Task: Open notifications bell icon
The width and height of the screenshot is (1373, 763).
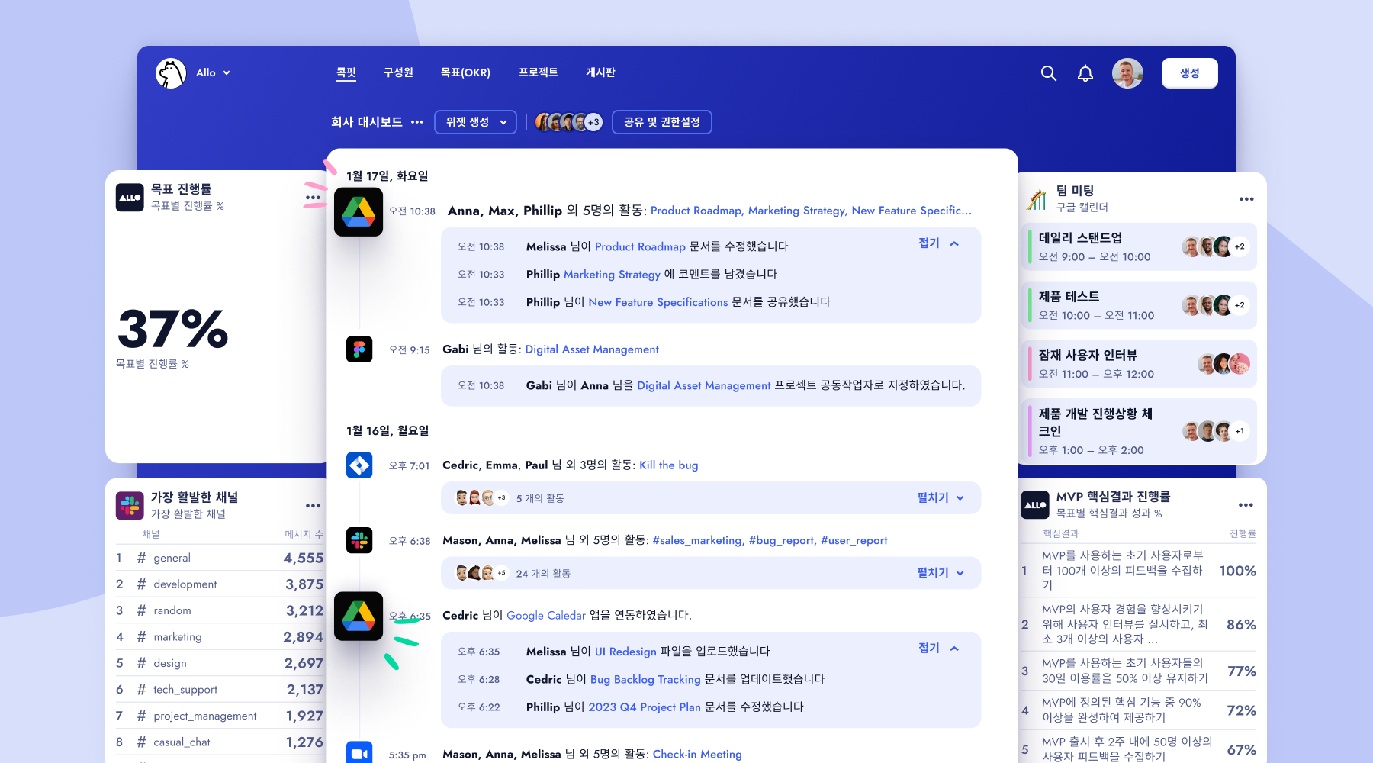Action: (1085, 73)
